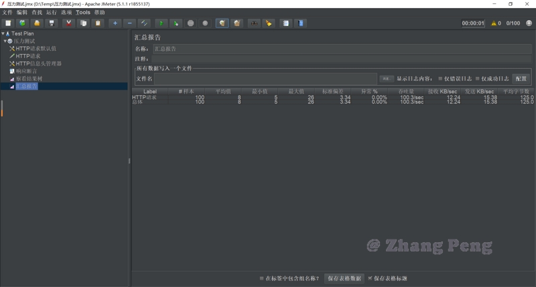Collapse the Test Plan tree node

[3, 33]
